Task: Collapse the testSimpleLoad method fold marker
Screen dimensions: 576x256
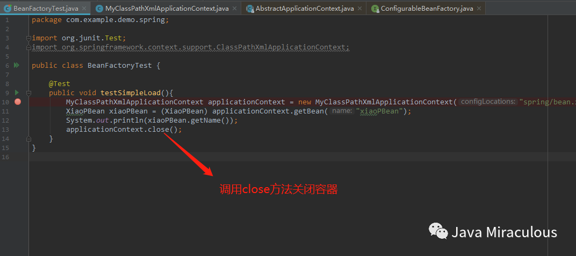Action: point(29,93)
